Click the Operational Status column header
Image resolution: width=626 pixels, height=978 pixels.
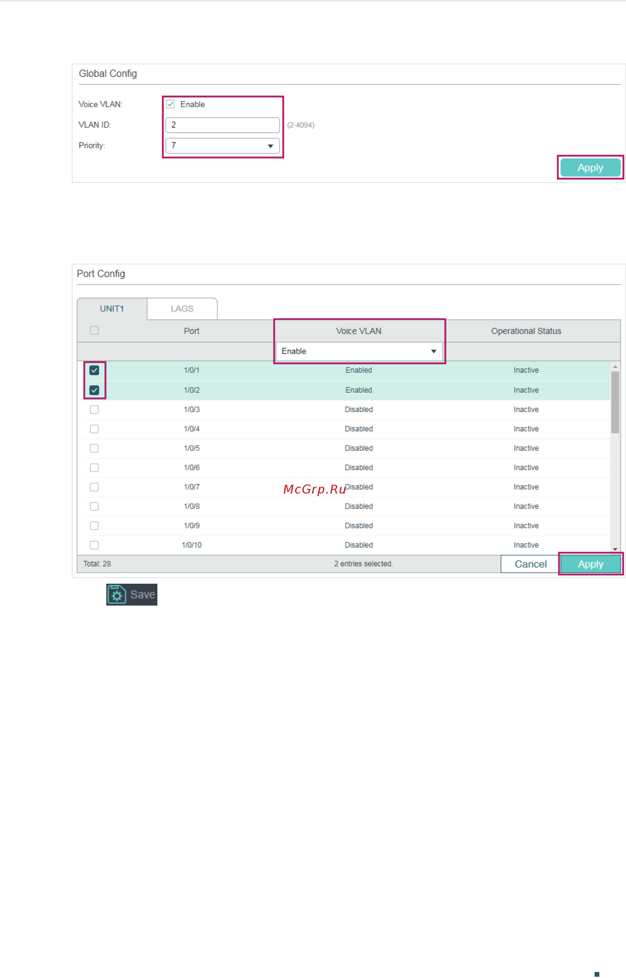tap(526, 331)
